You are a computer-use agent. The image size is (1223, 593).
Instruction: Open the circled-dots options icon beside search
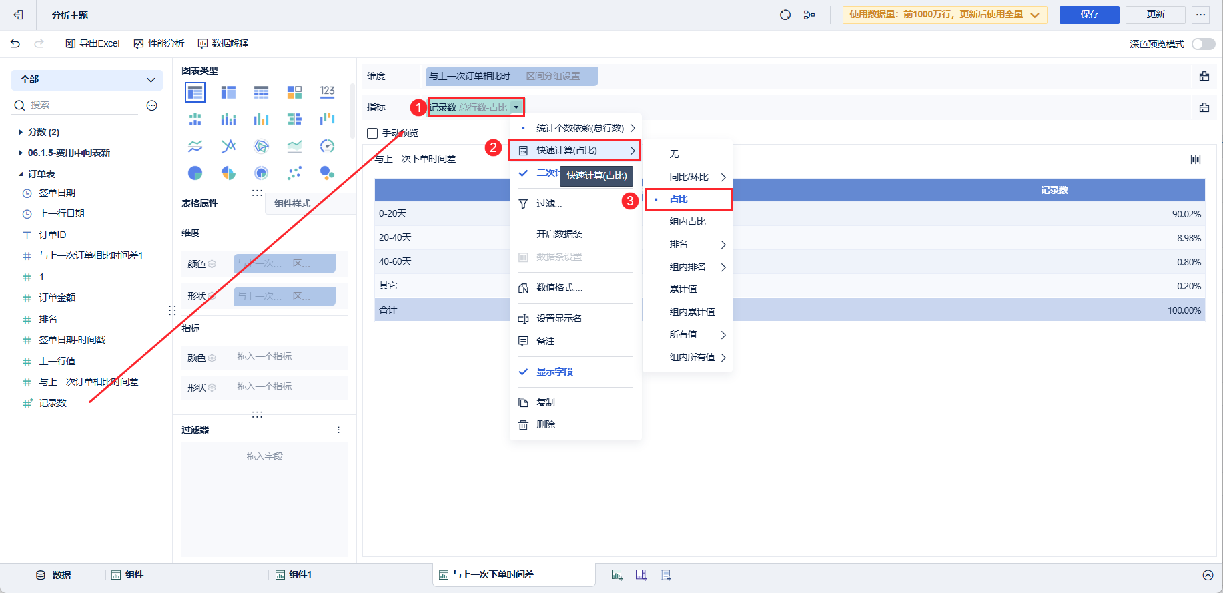[x=152, y=105]
